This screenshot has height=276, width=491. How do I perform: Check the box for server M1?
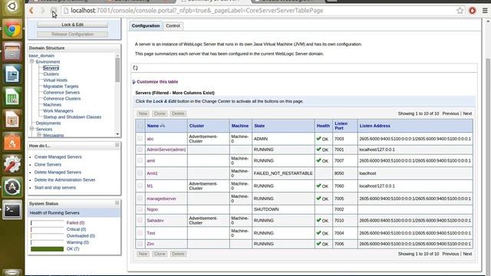(x=140, y=186)
